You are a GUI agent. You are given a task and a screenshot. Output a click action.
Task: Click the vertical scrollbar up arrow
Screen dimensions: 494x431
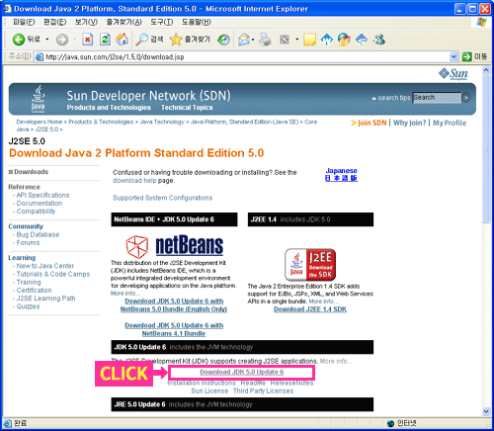pos(486,70)
